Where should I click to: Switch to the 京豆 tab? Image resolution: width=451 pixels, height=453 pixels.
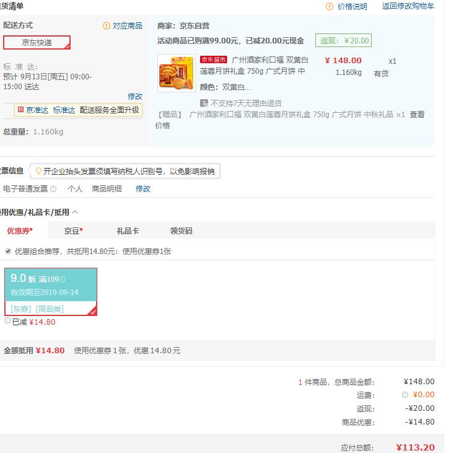tap(73, 231)
